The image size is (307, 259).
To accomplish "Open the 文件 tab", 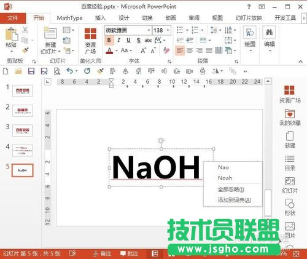I will (13, 18).
